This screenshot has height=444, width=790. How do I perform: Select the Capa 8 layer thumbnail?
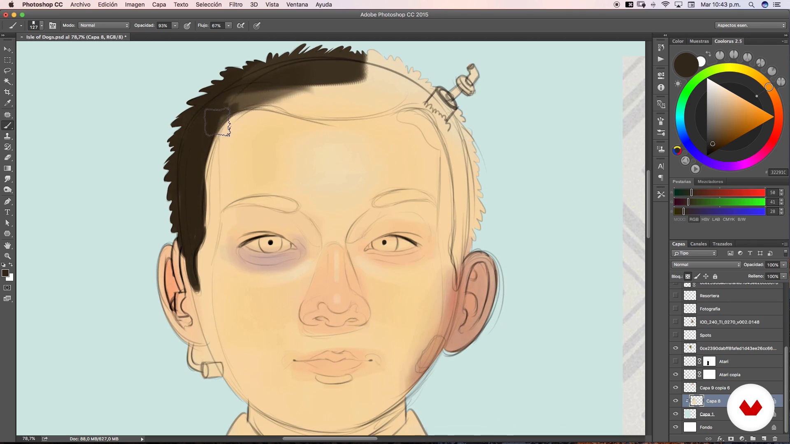[x=697, y=401]
